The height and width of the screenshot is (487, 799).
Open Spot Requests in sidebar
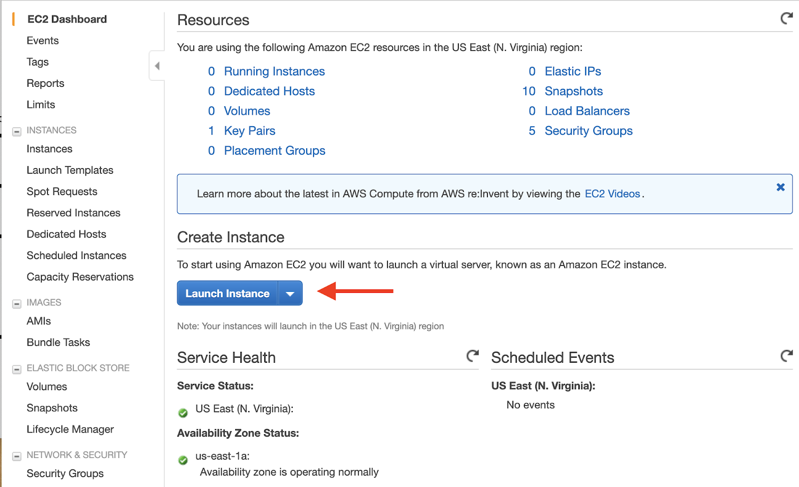click(x=62, y=192)
